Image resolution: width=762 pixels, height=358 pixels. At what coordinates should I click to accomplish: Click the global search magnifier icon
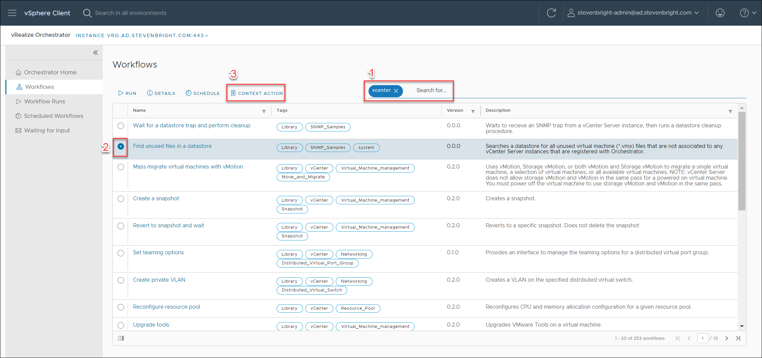click(x=87, y=13)
